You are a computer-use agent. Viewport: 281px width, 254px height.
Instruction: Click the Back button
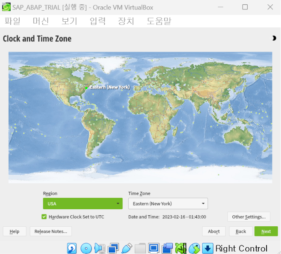[x=241, y=231]
